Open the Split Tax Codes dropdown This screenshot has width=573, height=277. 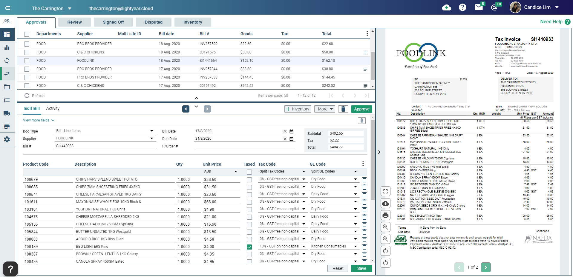click(x=282, y=171)
